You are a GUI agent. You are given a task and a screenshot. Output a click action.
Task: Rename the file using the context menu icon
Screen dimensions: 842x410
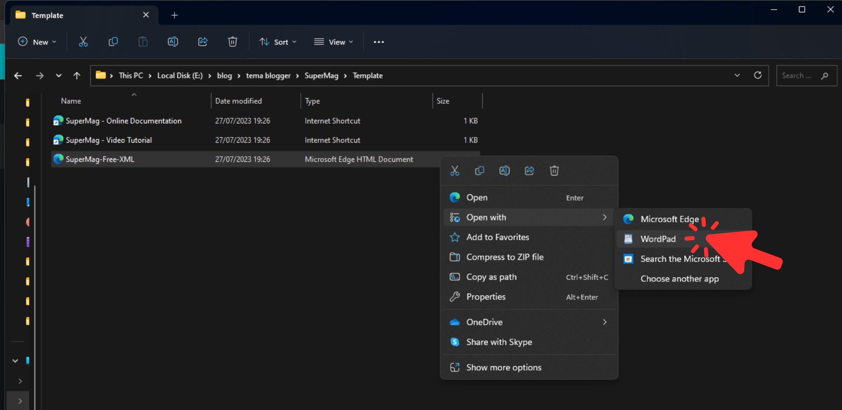[504, 171]
